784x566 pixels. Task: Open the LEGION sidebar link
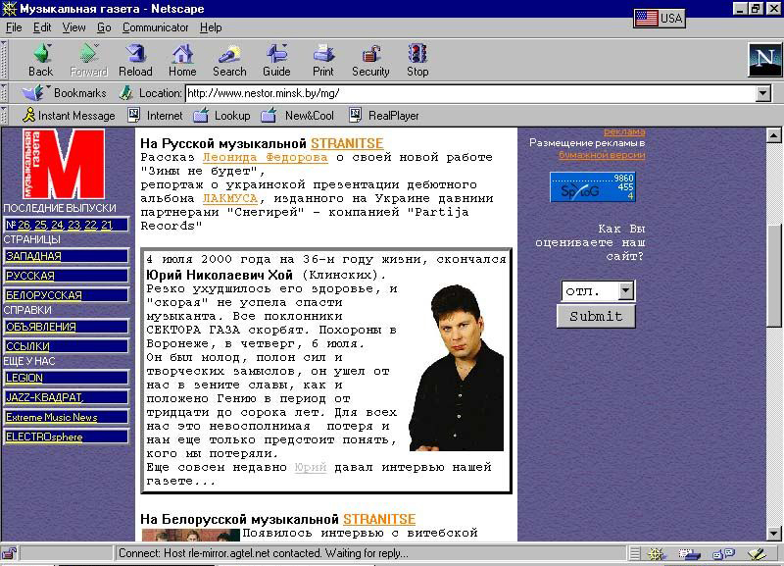(24, 378)
